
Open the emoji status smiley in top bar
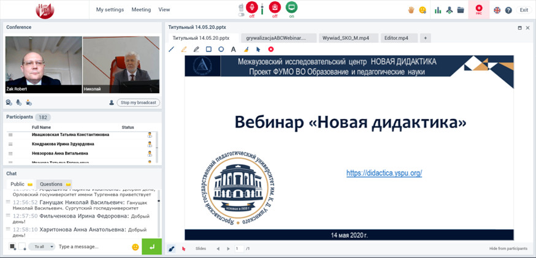(423, 10)
